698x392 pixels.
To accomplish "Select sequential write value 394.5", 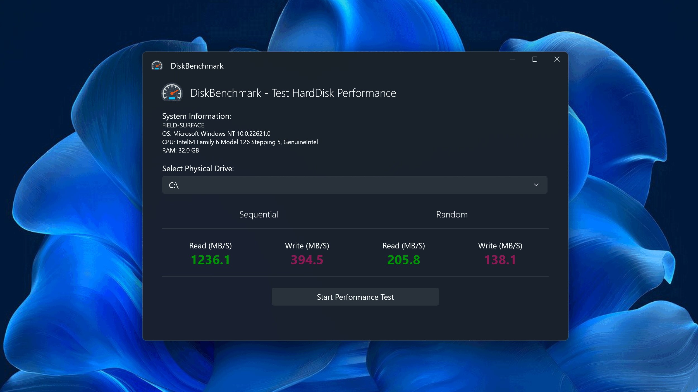I will (307, 260).
